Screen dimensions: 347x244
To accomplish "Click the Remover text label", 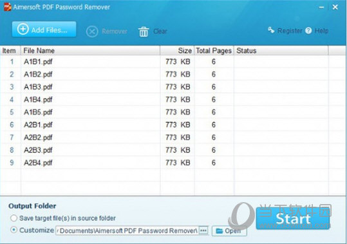I will click(x=115, y=31).
